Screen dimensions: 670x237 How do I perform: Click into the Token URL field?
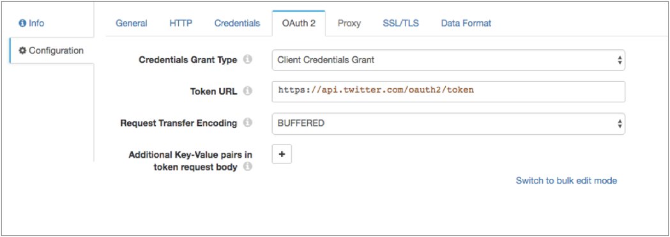point(448,92)
